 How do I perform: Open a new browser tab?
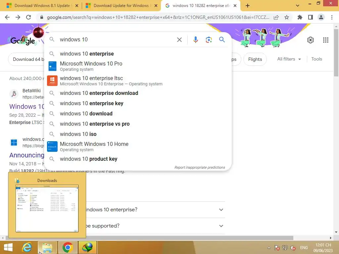(248, 6)
